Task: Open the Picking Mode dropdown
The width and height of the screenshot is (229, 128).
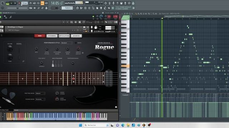Action: 40,99
